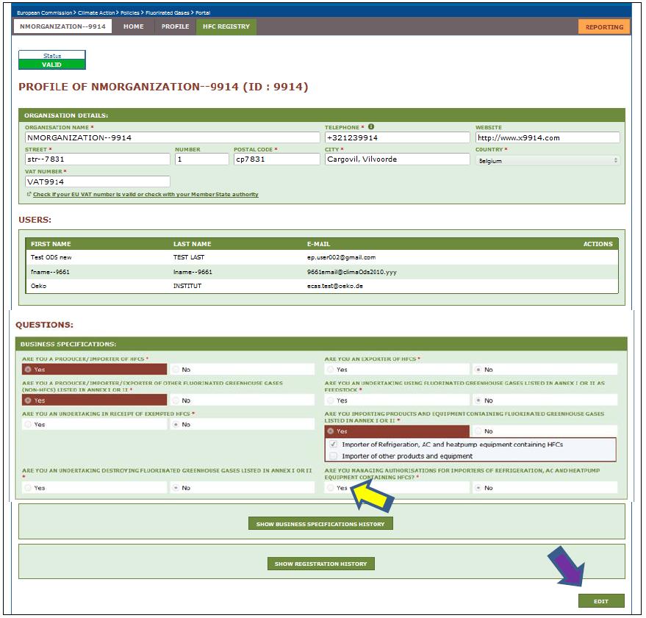Click email ecas.test@oeko.de in users table
This screenshot has height=618, width=646.
pyautogui.click(x=335, y=286)
